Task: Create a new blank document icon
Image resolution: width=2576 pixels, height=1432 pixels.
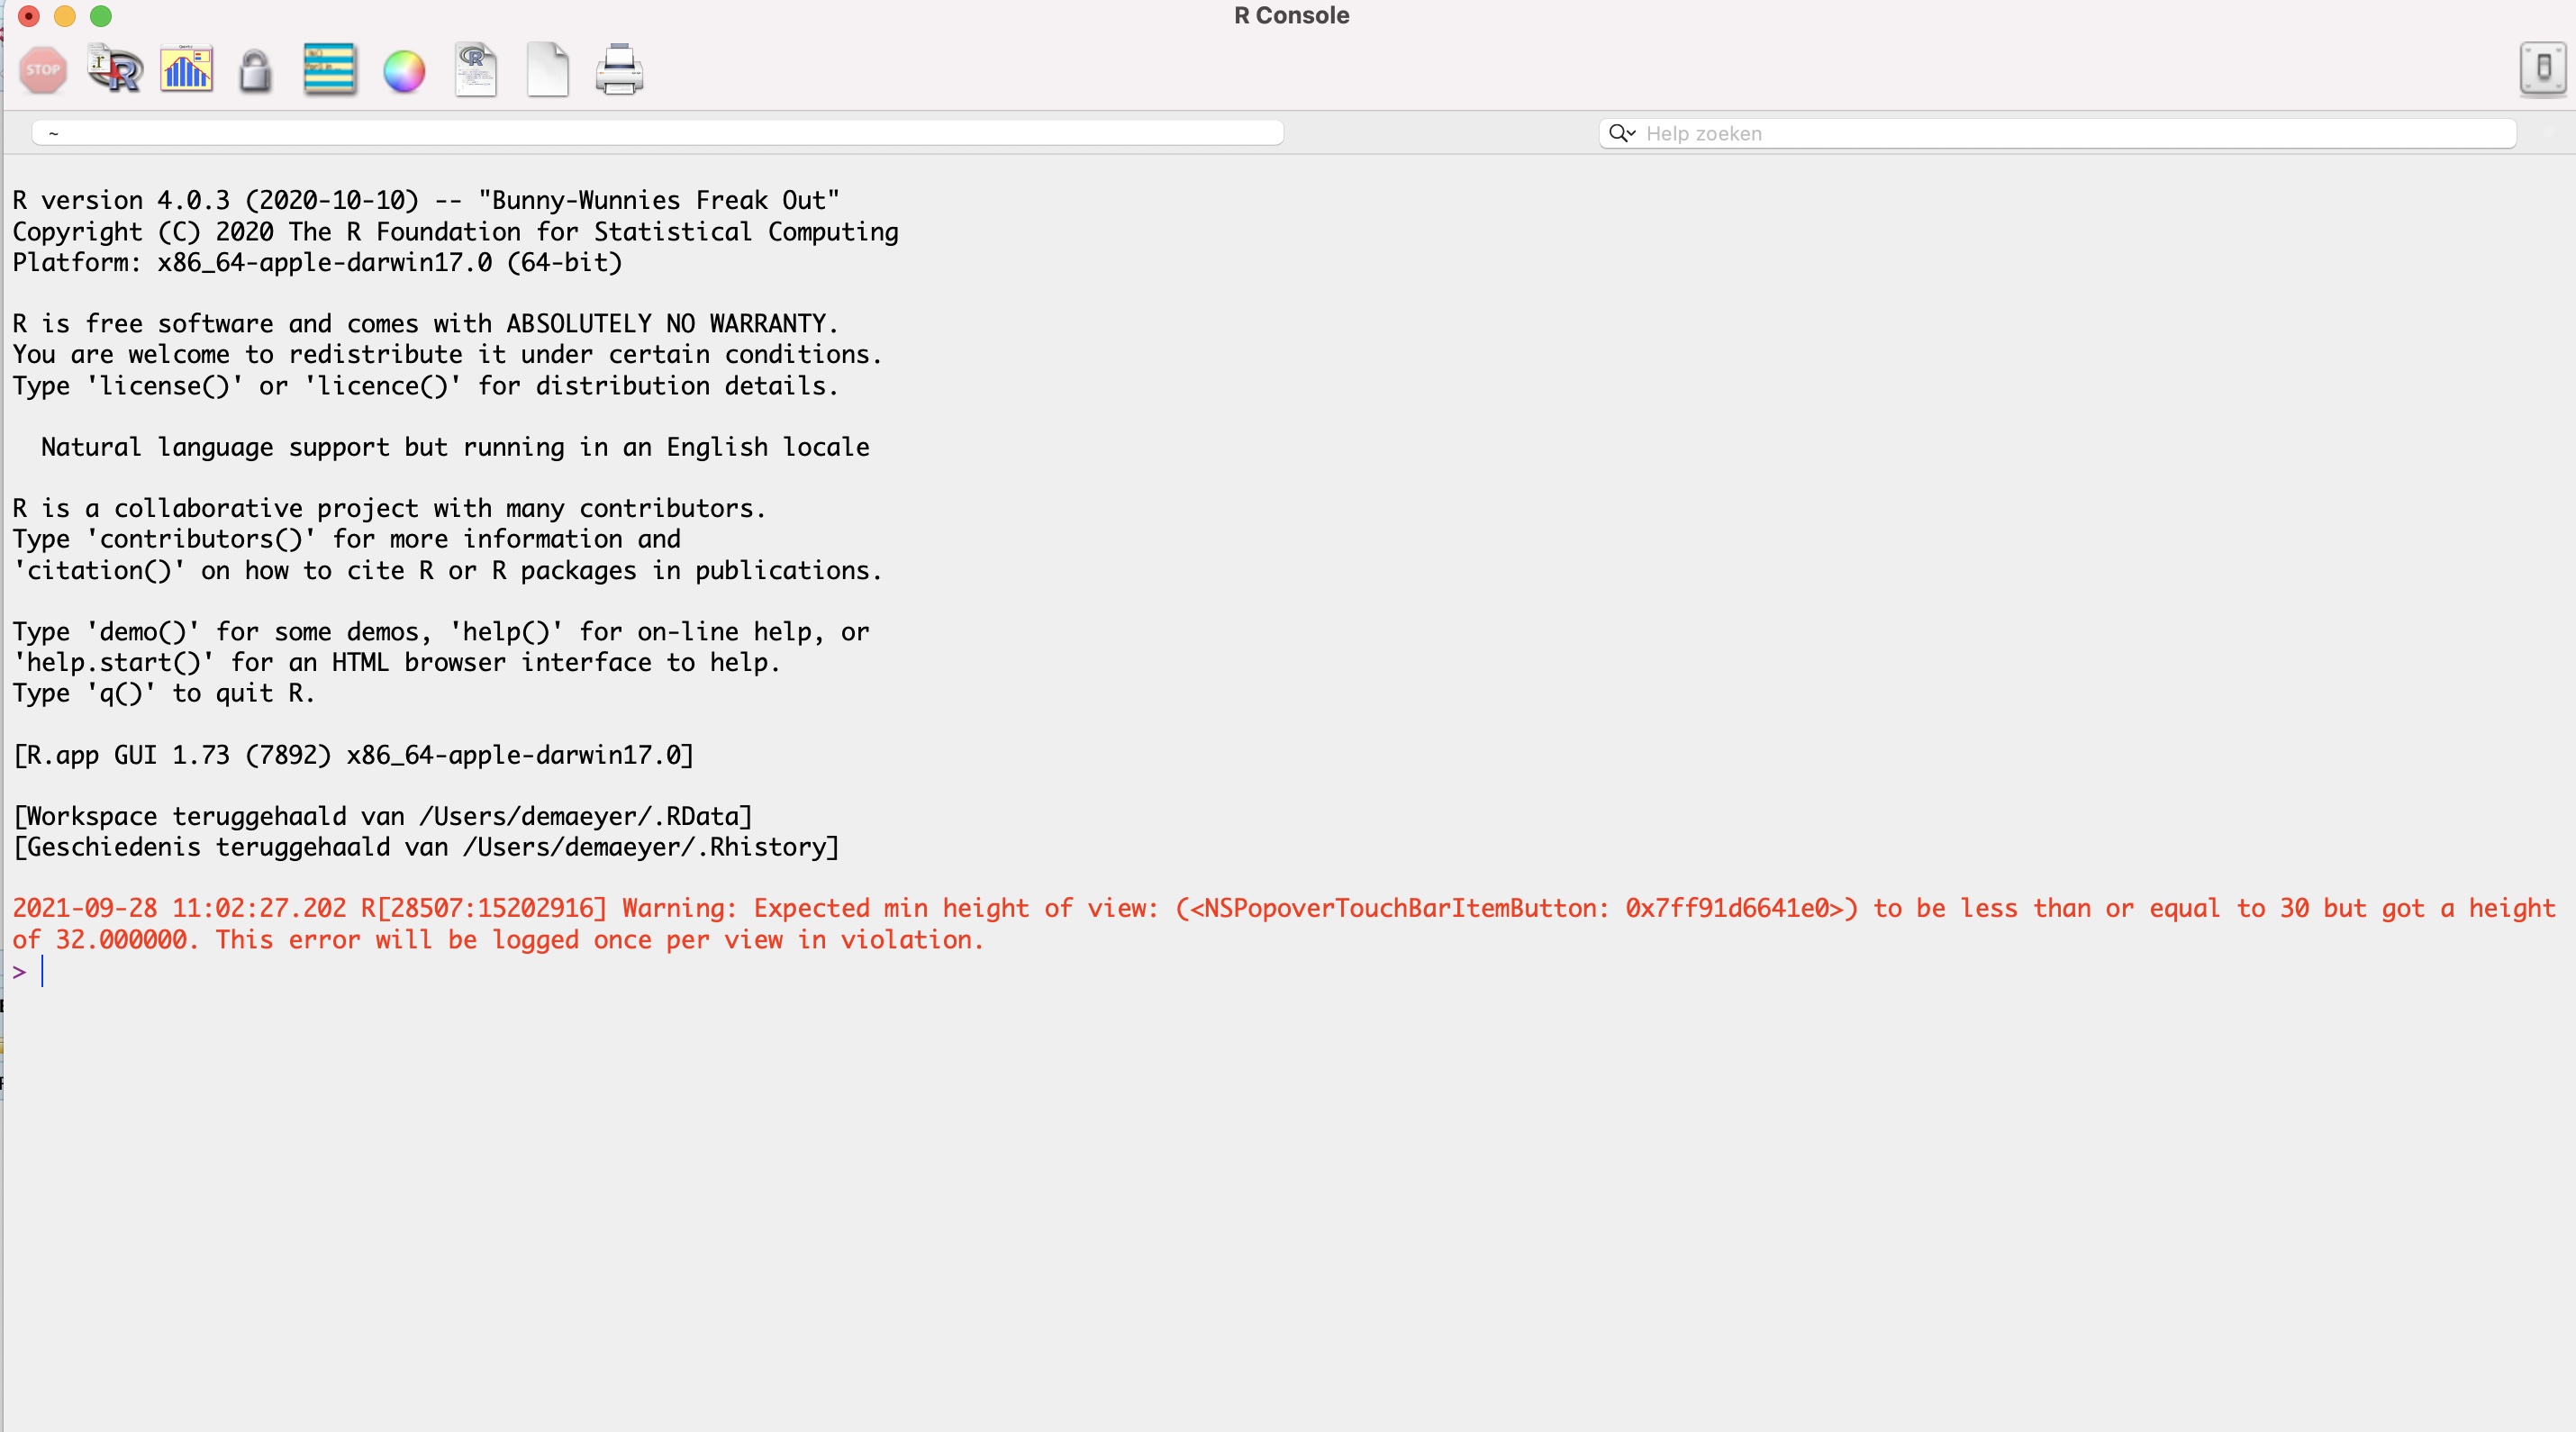Action: point(548,70)
